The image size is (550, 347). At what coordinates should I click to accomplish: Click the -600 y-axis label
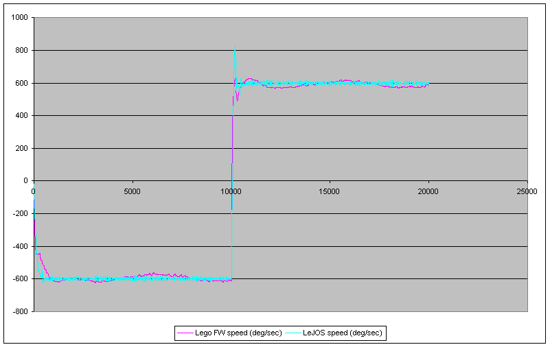coord(21,278)
